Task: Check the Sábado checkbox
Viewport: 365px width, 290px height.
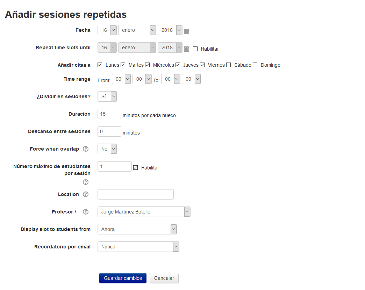Action: 228,64
